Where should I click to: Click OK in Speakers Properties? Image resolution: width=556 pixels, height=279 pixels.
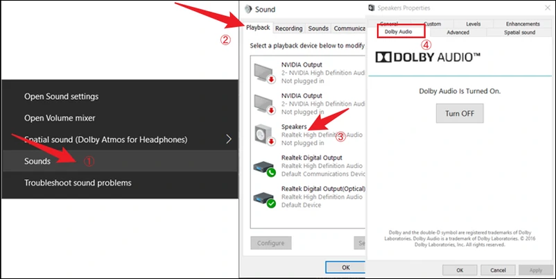[460, 270]
